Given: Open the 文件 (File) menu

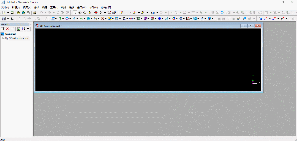Looking at the screenshot, I should (5, 7).
